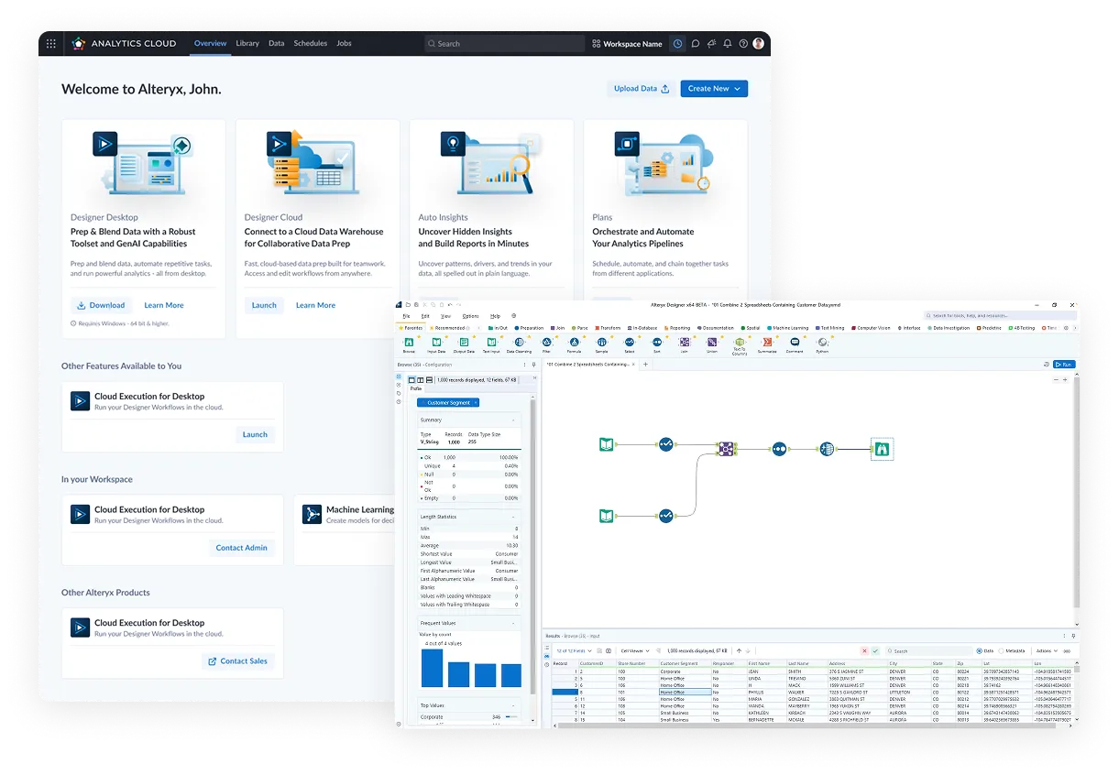Open the Cell Viewer dropdown in Results
The height and width of the screenshot is (775, 1119).
[634, 650]
